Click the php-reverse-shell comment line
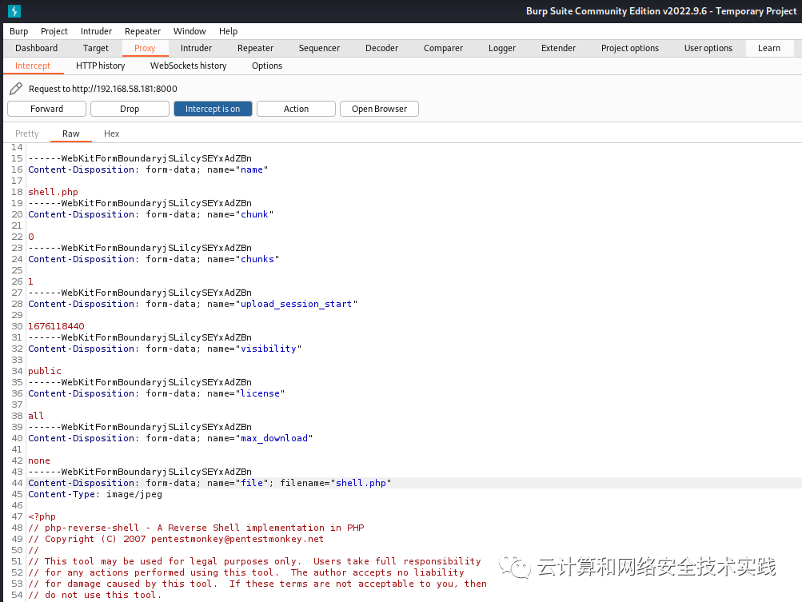Screen dimensions: 802x602 point(196,528)
